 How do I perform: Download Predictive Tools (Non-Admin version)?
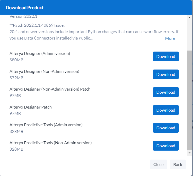click(165, 146)
